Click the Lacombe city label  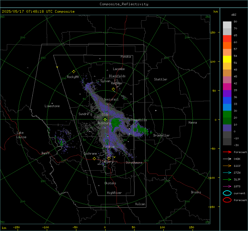119,69
